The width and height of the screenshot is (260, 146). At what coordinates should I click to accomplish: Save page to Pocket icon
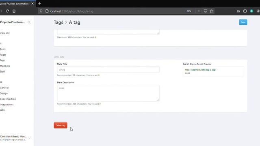[x=206, y=11]
